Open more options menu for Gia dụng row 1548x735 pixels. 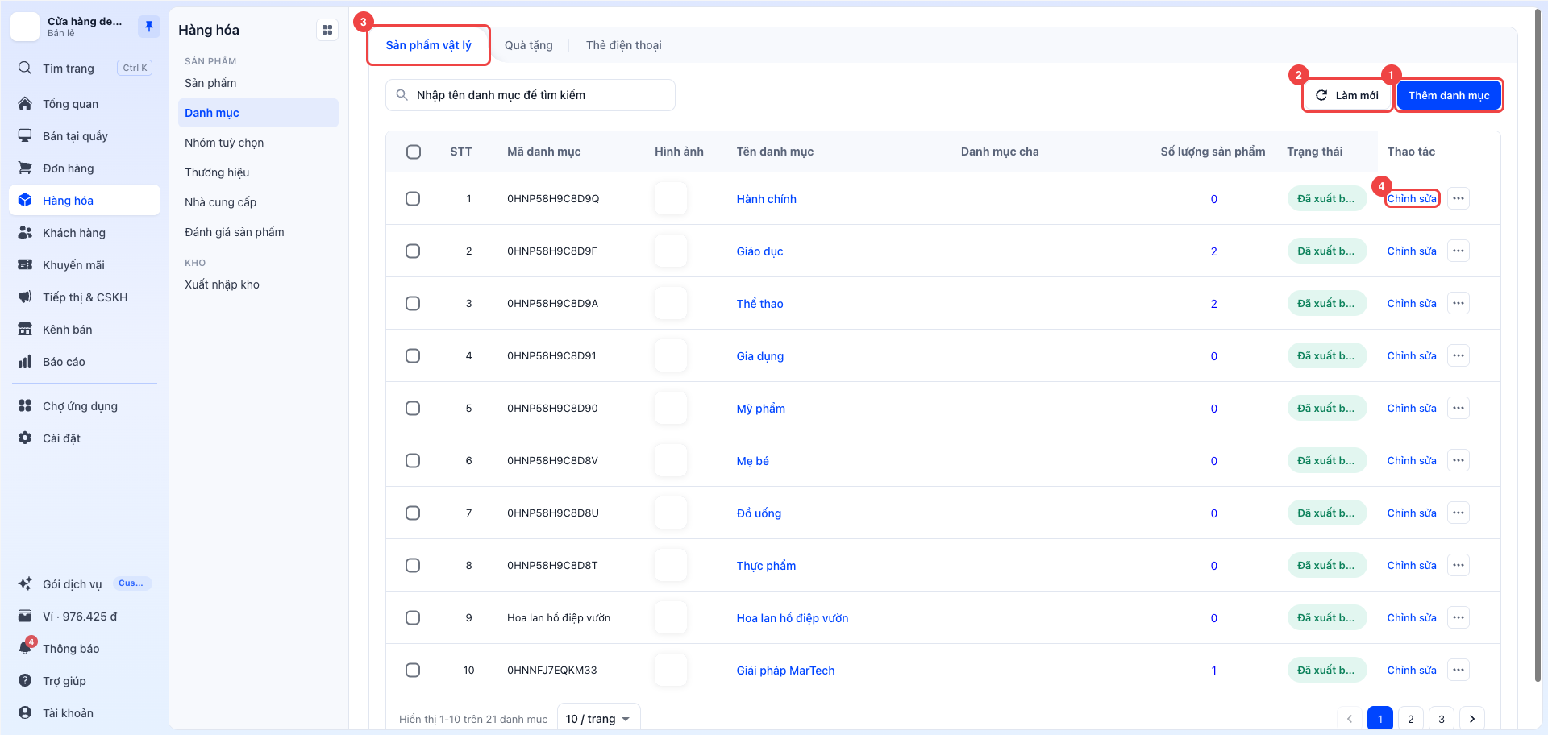click(x=1459, y=355)
